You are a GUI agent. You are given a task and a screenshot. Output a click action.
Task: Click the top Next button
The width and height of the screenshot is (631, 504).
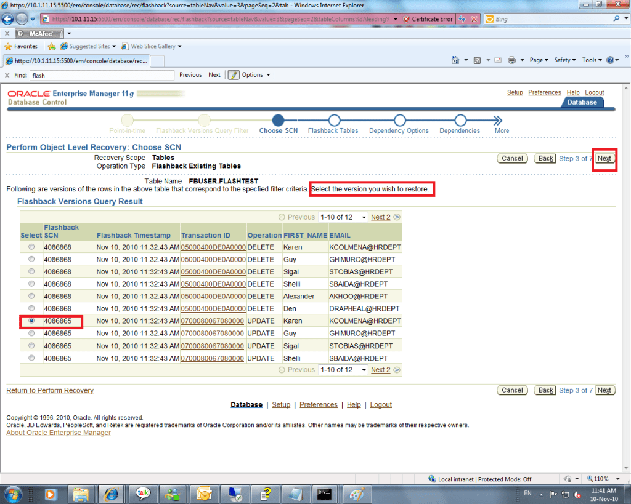(605, 158)
